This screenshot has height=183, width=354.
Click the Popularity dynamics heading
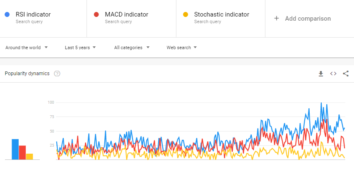(x=27, y=74)
